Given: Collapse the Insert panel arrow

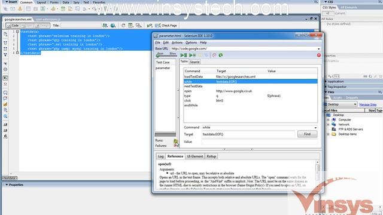Looking at the screenshot, I should point(7,2).
